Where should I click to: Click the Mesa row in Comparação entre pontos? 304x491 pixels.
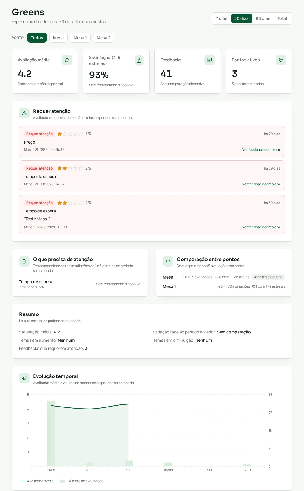tap(224, 277)
